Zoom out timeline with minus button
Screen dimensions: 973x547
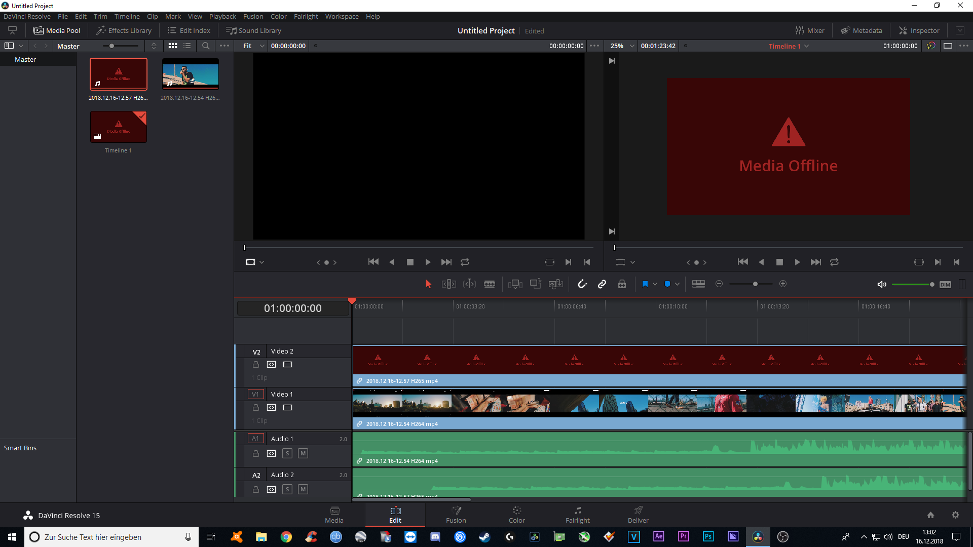coord(719,284)
